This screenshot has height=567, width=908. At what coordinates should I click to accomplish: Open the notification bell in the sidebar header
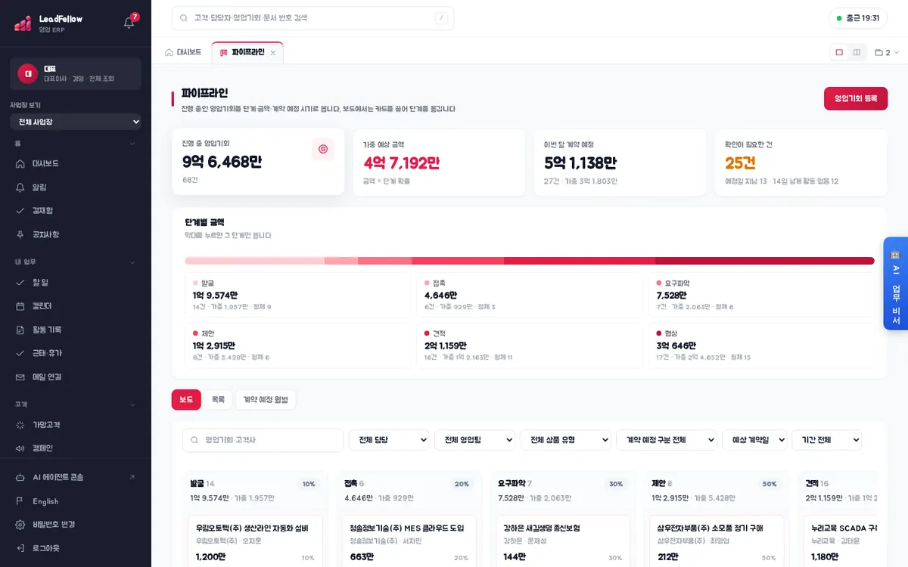129,23
